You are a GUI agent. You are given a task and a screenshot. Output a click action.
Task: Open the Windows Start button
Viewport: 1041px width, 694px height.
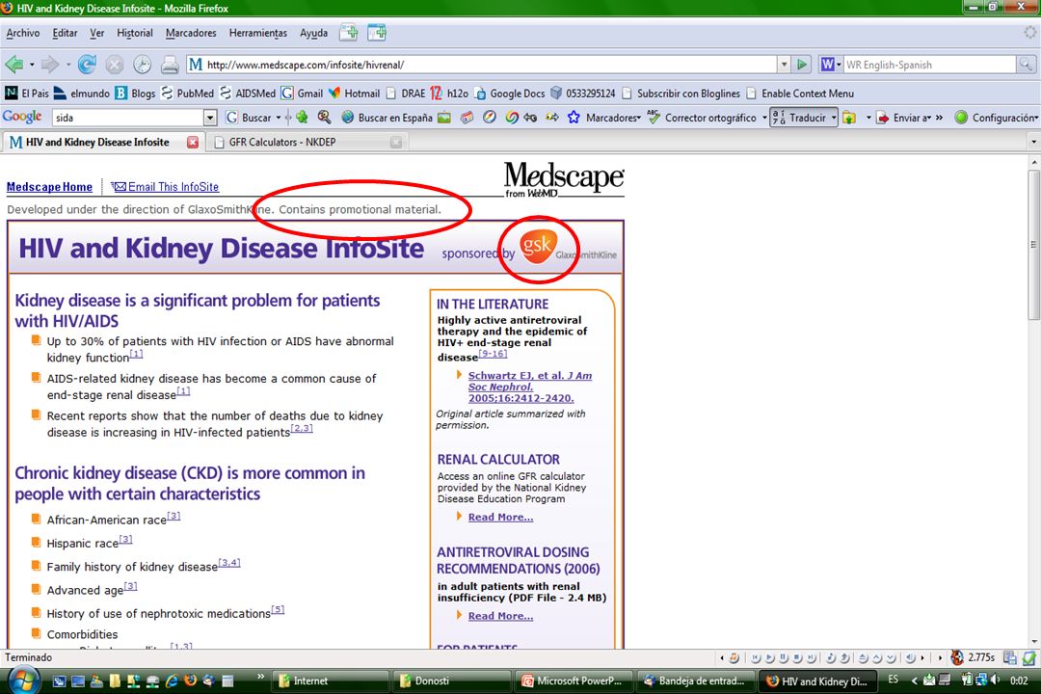(22, 681)
